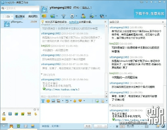167x130 pixels.
Task: Click yitiangang1982 avatar in chat header
Action: tap(44, 9)
